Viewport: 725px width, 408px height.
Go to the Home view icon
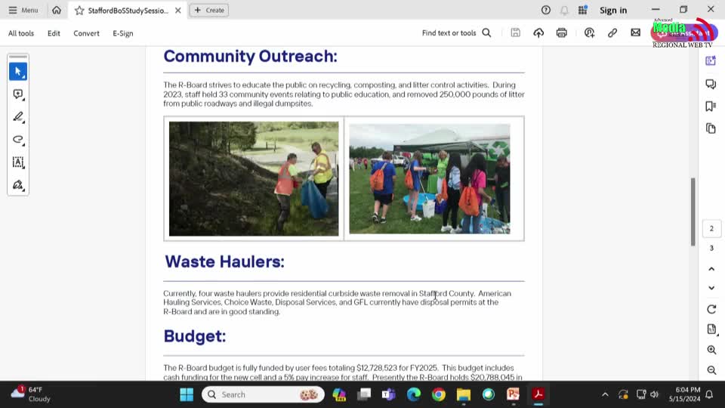pos(57,10)
